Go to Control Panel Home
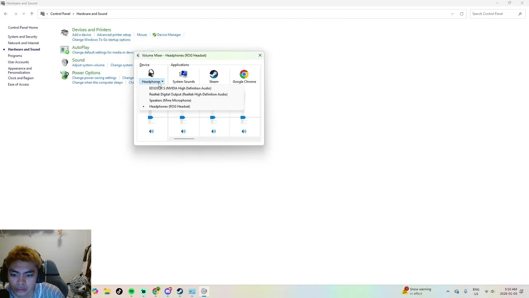 pos(23,28)
